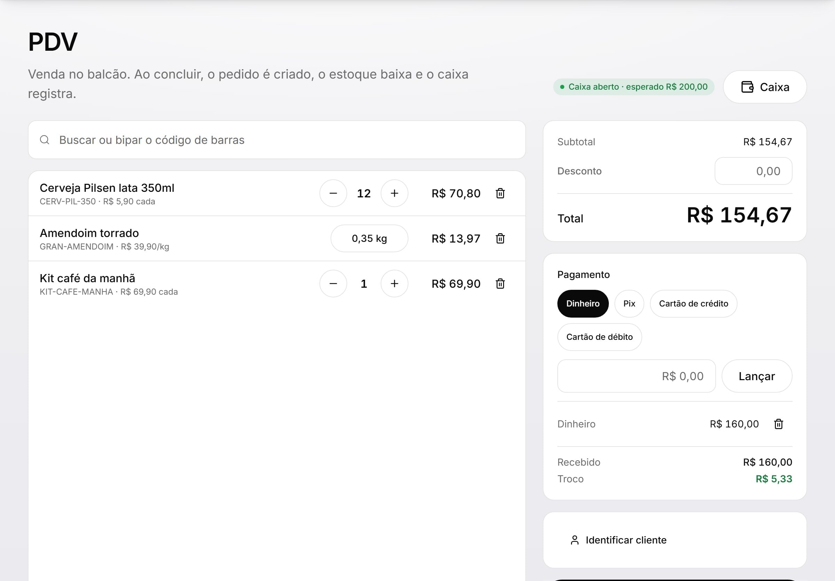Image resolution: width=835 pixels, height=581 pixels.
Task: Remove the Dinheiro R$ 160,00 payment entry
Action: tap(778, 424)
